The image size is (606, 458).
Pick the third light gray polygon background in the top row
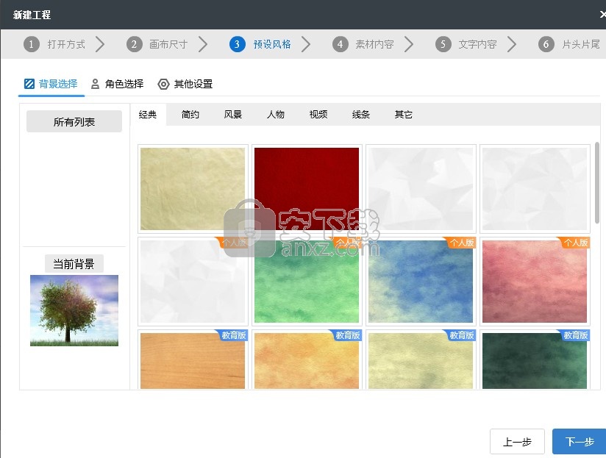pos(421,189)
